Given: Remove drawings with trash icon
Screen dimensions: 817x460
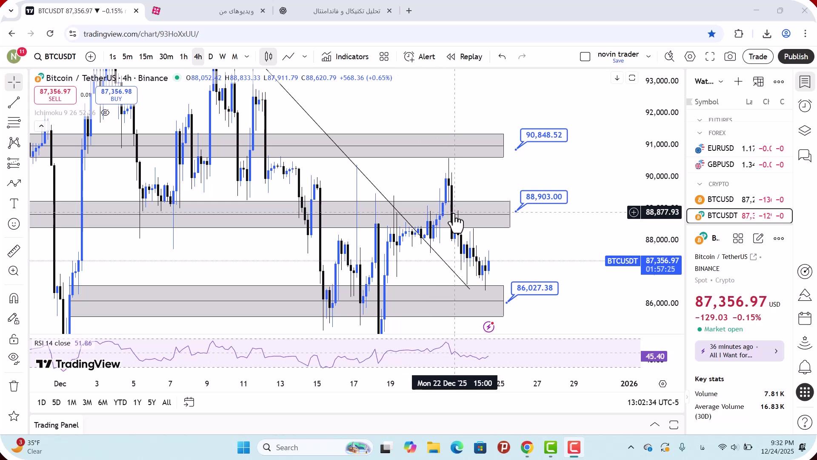Looking at the screenshot, I should click(14, 386).
